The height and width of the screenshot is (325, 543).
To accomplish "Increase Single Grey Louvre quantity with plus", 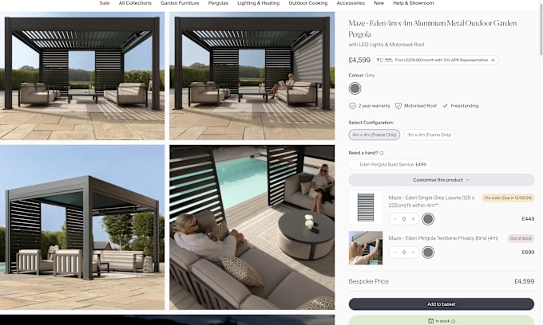I will point(413,219).
